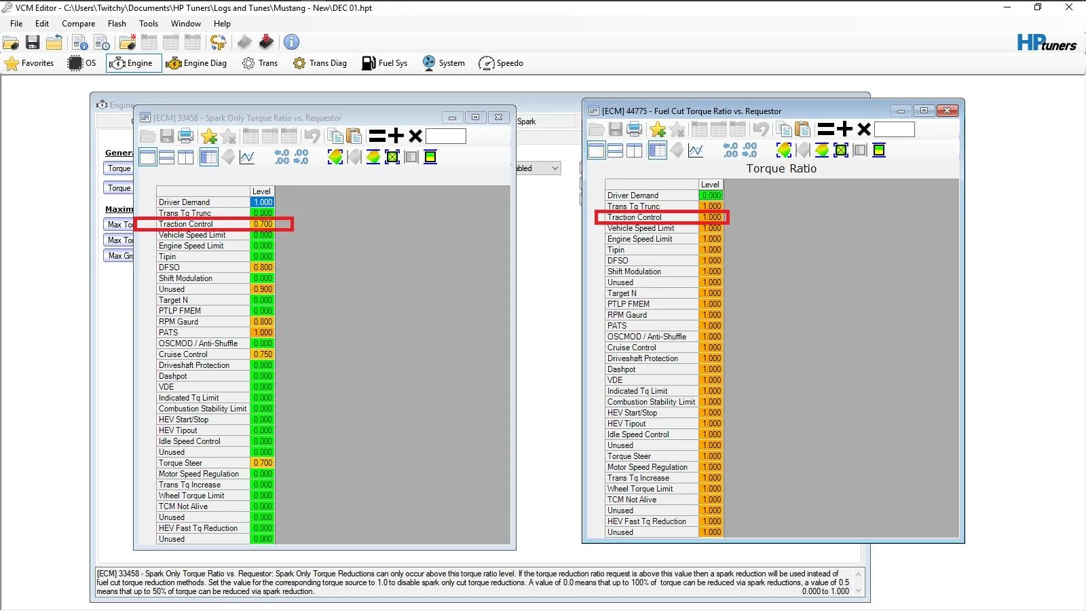1086x611 pixels.
Task: Click the green X square icon in Fuel Cut window
Action: click(x=841, y=151)
